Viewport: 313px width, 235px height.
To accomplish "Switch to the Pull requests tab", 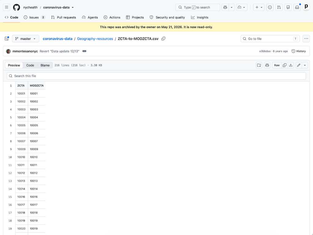I will coord(64,17).
